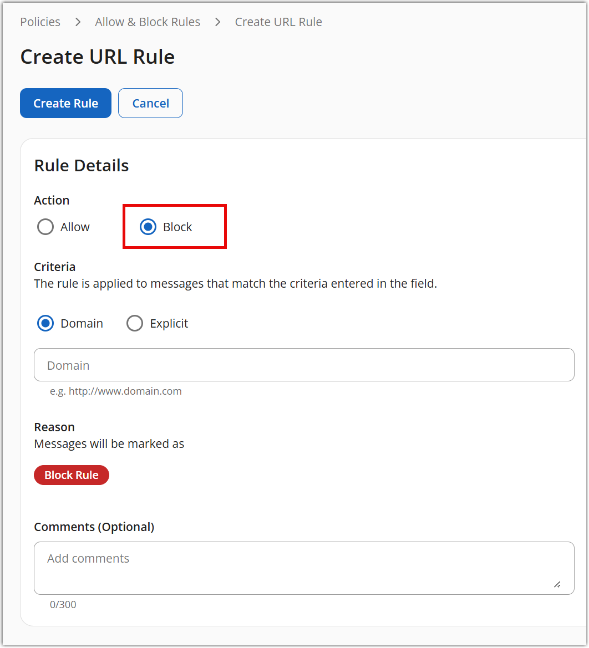
Task: Grab the comments box resize handle
Action: click(557, 584)
